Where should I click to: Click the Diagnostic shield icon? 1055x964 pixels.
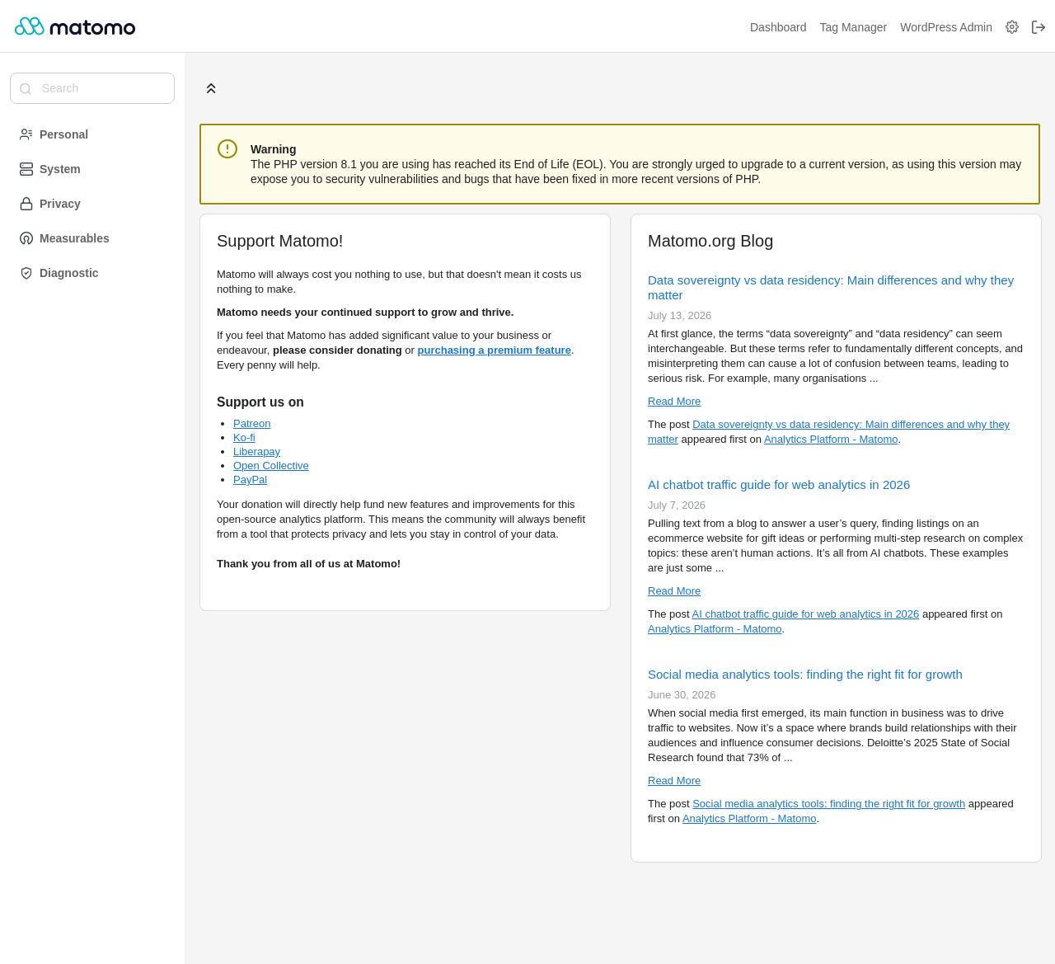[26, 273]
